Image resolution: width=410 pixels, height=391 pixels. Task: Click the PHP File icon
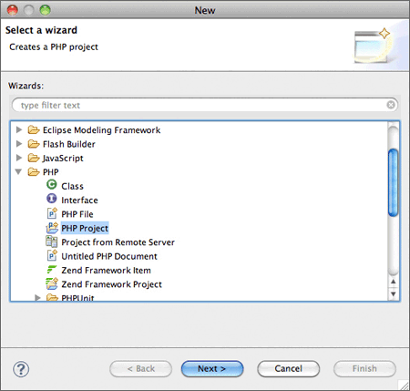tap(52, 213)
